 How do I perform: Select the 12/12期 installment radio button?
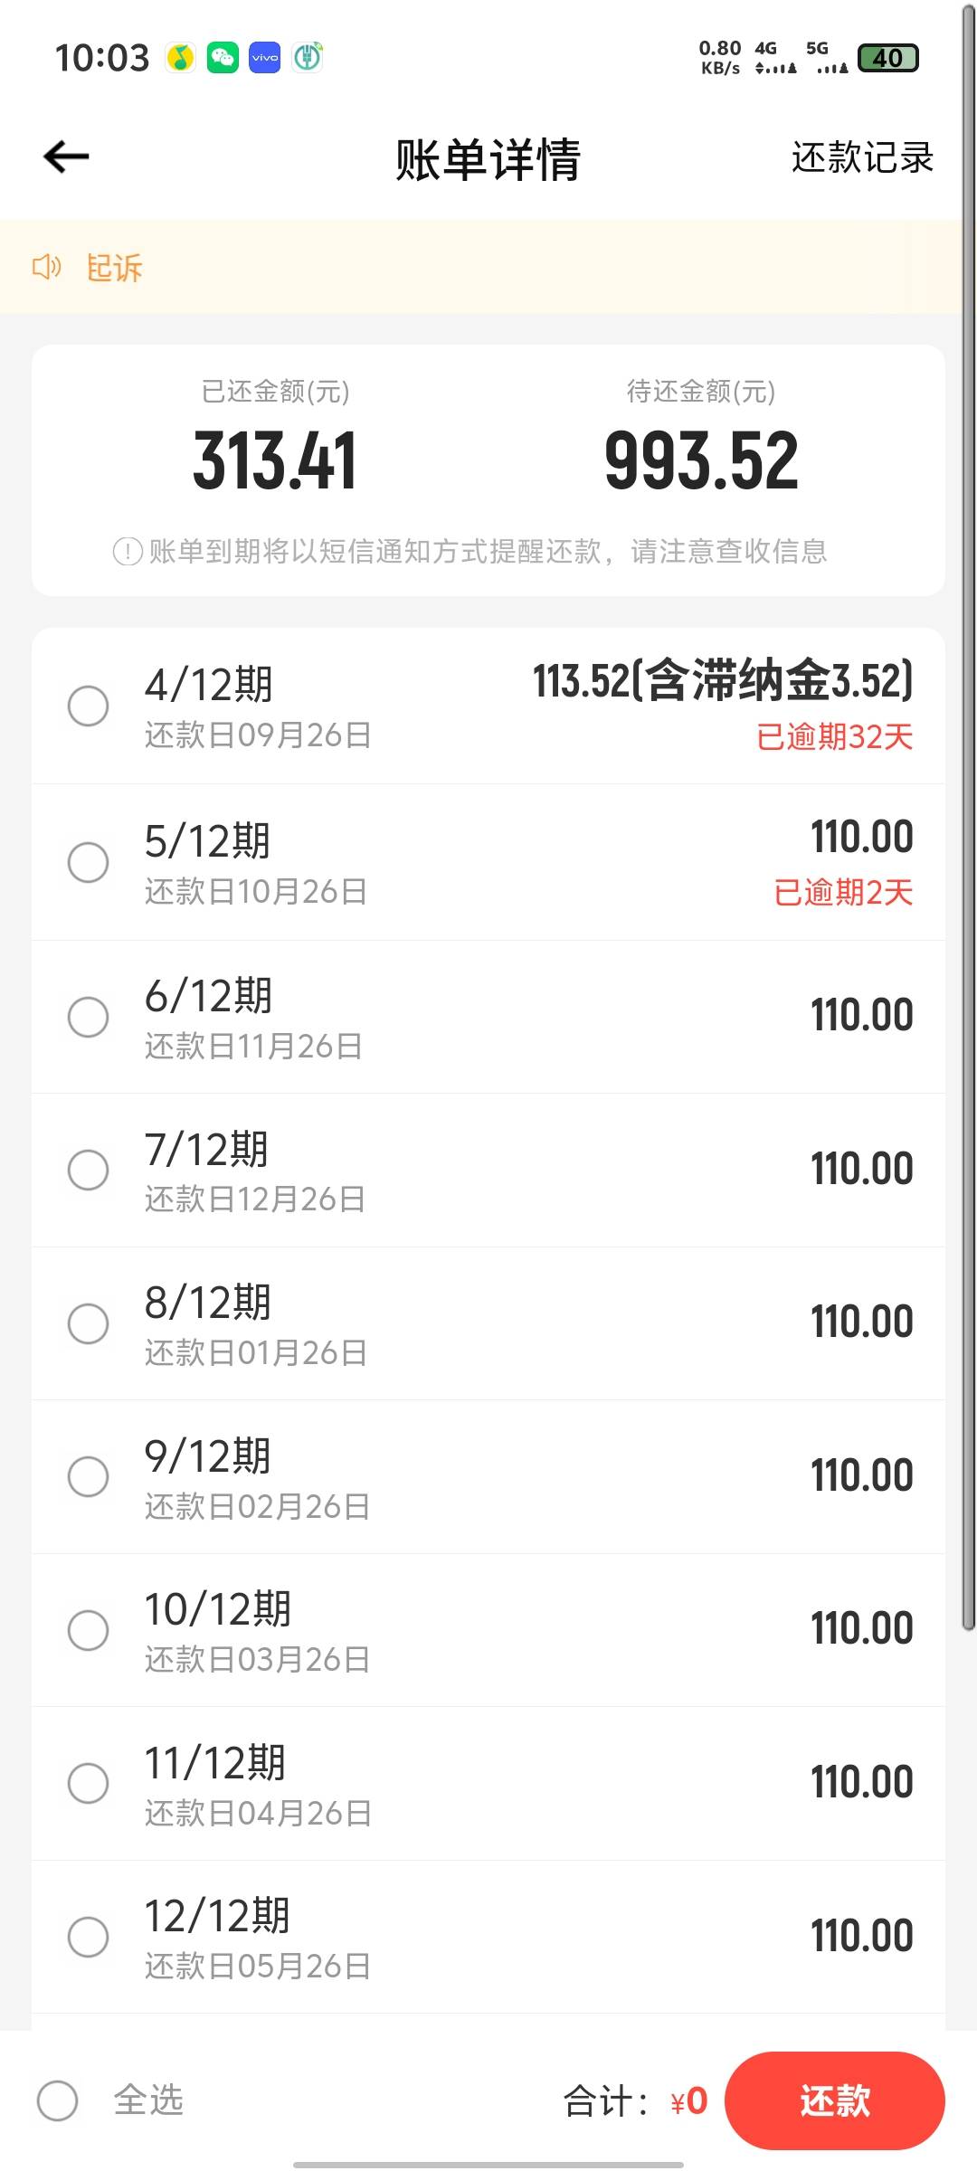coord(89,1937)
